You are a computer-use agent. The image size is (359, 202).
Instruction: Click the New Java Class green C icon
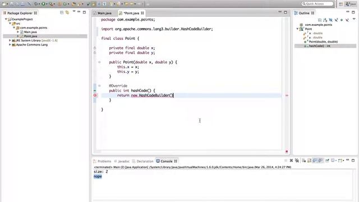65,4
